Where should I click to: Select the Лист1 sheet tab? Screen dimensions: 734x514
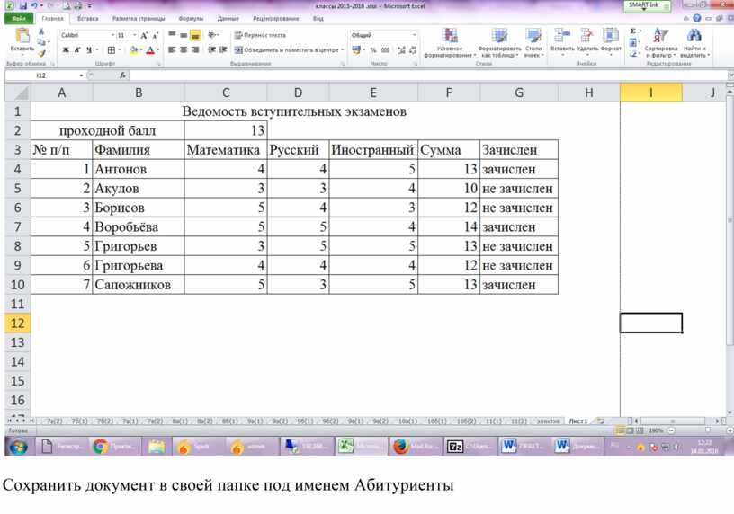[577, 421]
